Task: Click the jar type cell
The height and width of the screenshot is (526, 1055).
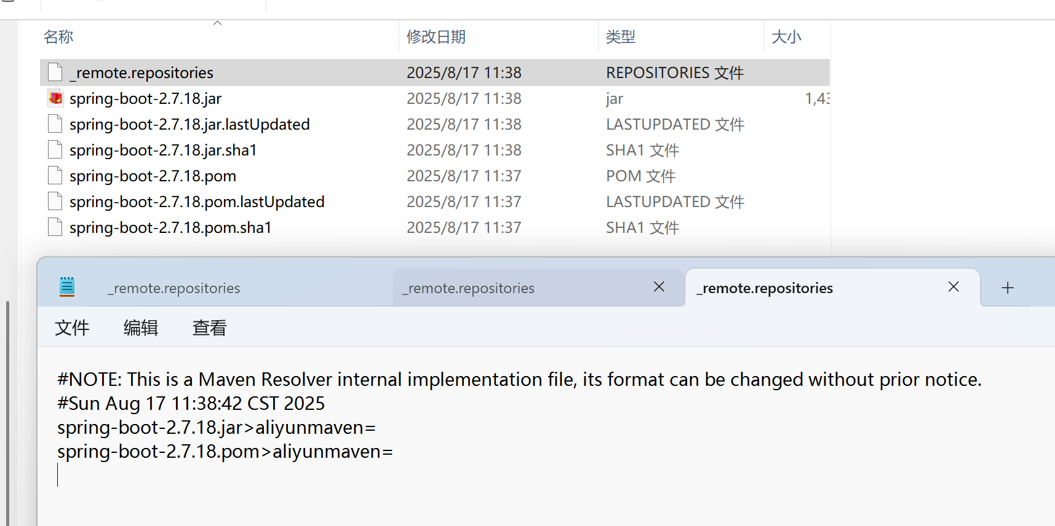Action: tap(615, 98)
